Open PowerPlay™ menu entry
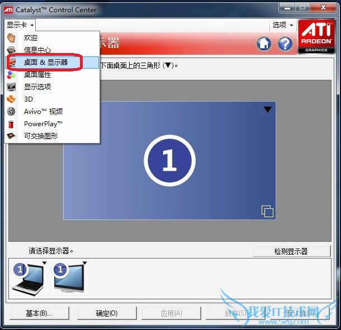 pos(52,124)
